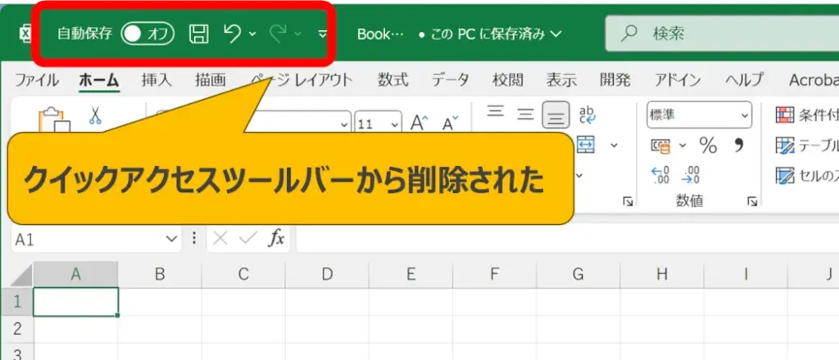Click the increase decimal icon
This screenshot has height=360, width=839.
click(x=660, y=174)
